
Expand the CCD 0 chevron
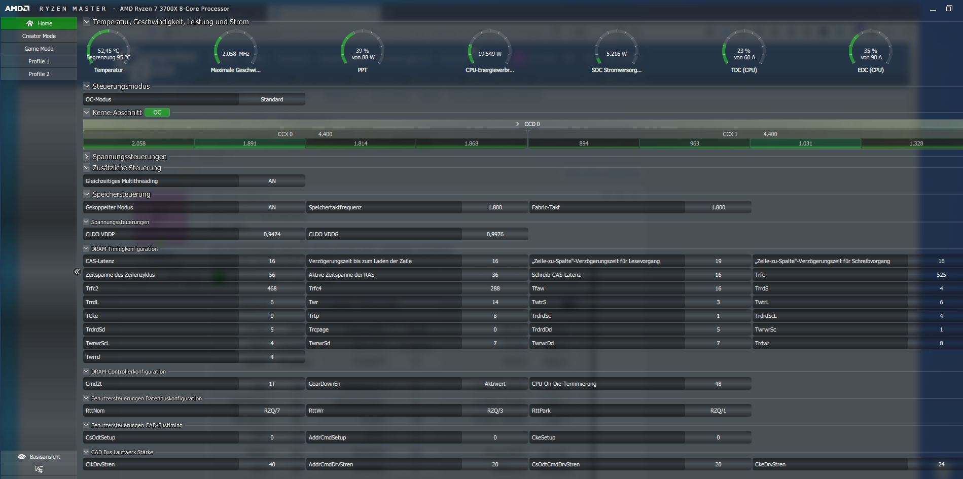(517, 124)
